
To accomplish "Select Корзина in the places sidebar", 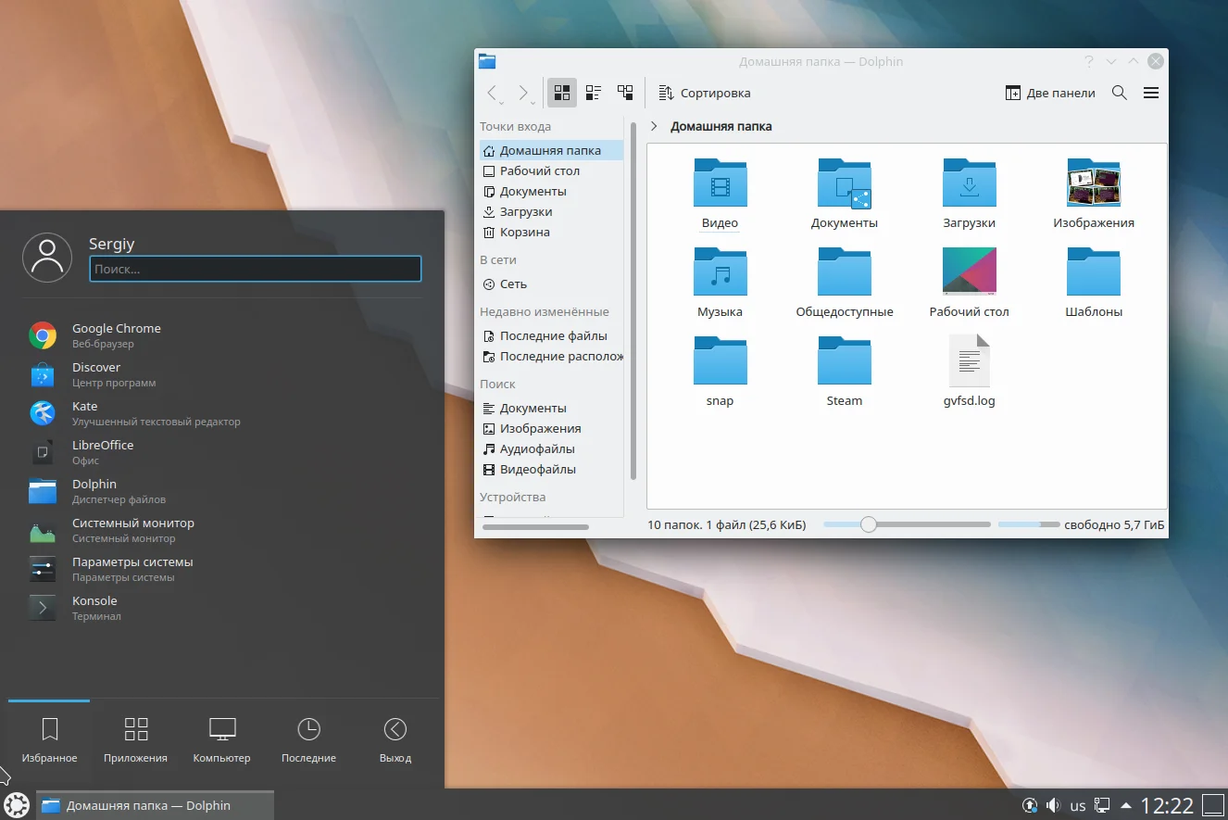I will coord(524,233).
